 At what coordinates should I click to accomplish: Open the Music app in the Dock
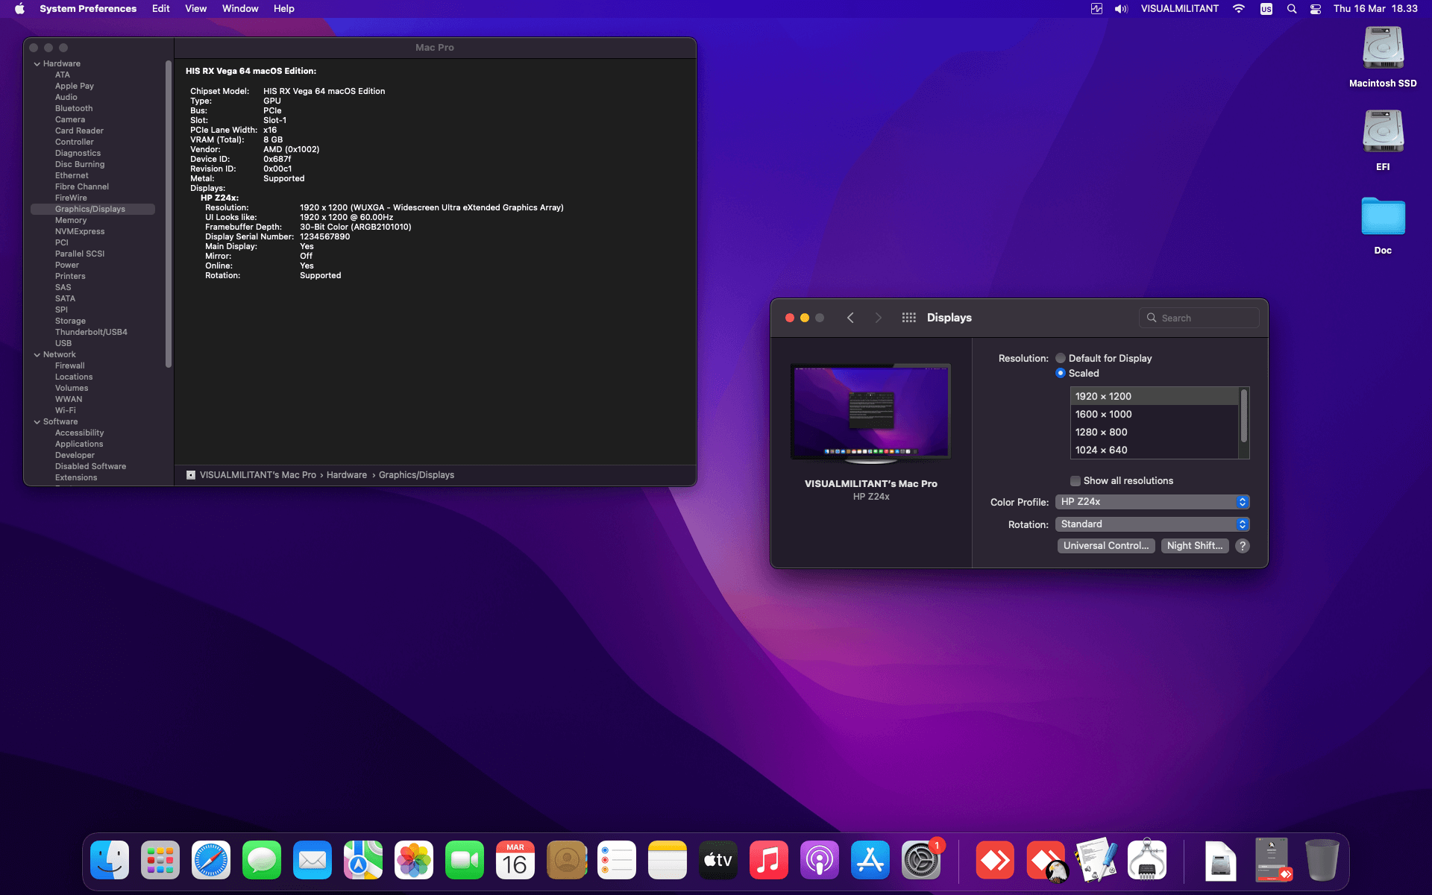(x=768, y=859)
